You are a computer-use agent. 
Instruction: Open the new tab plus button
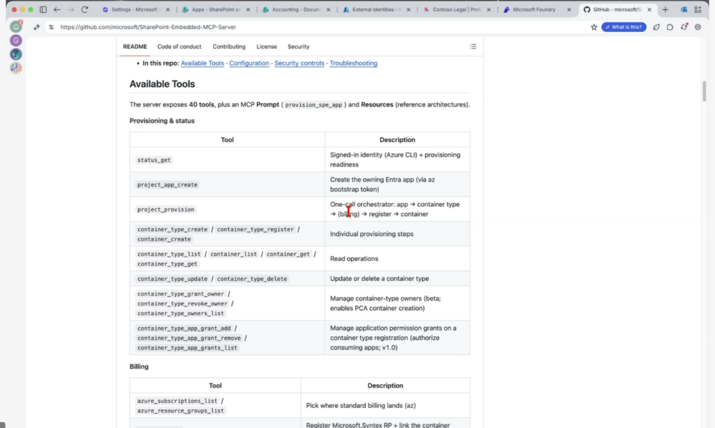click(665, 9)
